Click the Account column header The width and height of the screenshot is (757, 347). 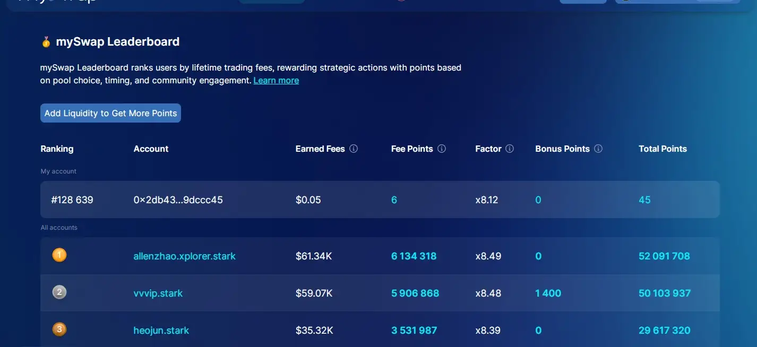(x=151, y=149)
